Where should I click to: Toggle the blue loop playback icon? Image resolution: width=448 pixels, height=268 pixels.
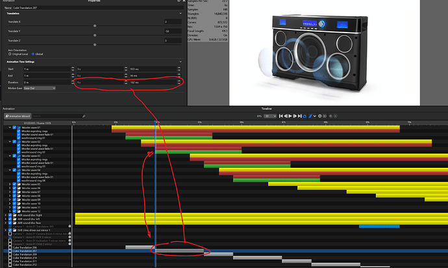[x=305, y=116]
